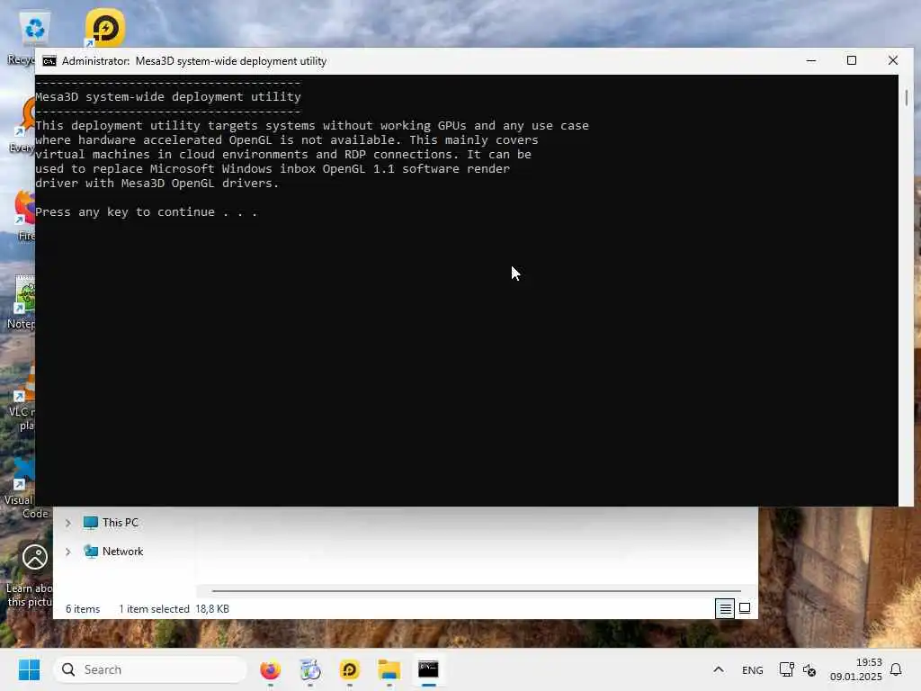
Task: Click the Explorer horizontal scrollbar
Action: click(x=477, y=590)
